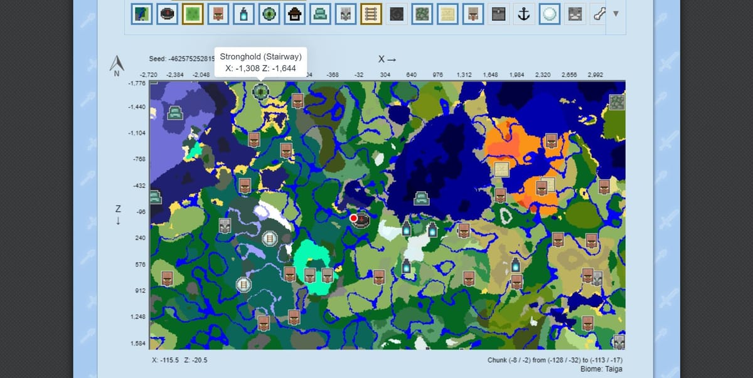
Task: Select the ocean monument in the central ocean
Action: pos(421,197)
